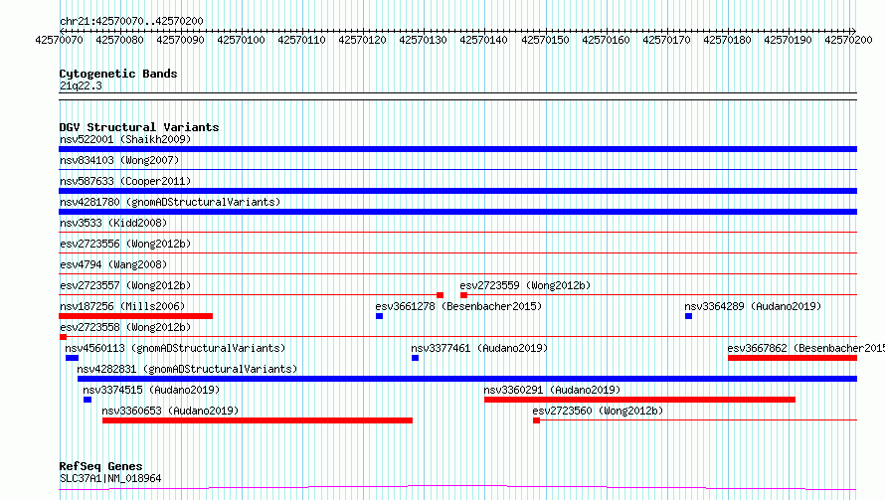Click the red square under esv2723559 label
885x500 pixels.
(463, 295)
